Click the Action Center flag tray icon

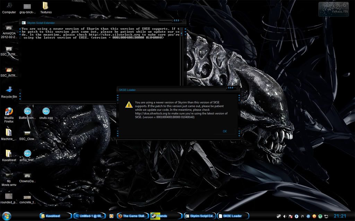(291, 216)
